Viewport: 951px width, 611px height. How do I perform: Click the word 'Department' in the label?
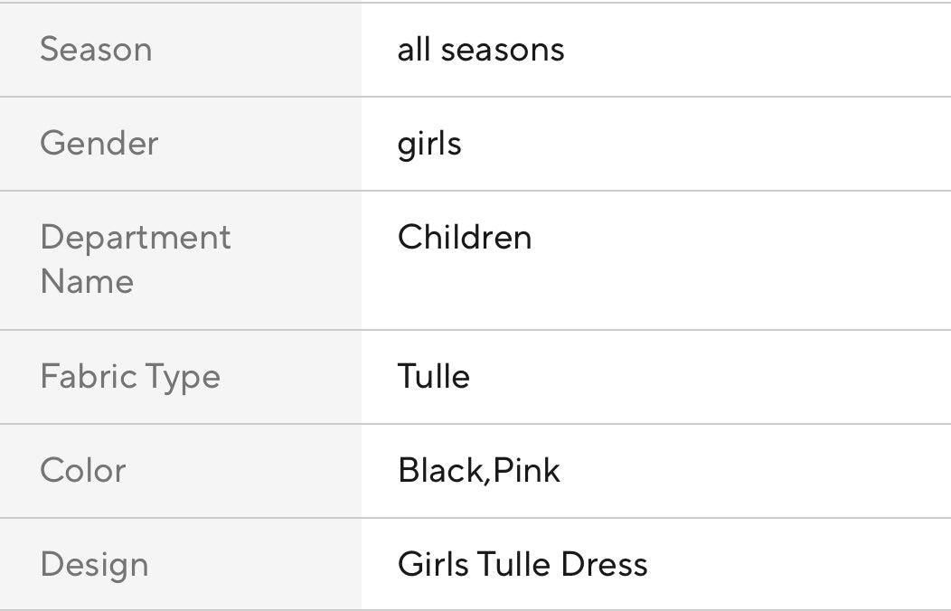(x=136, y=238)
